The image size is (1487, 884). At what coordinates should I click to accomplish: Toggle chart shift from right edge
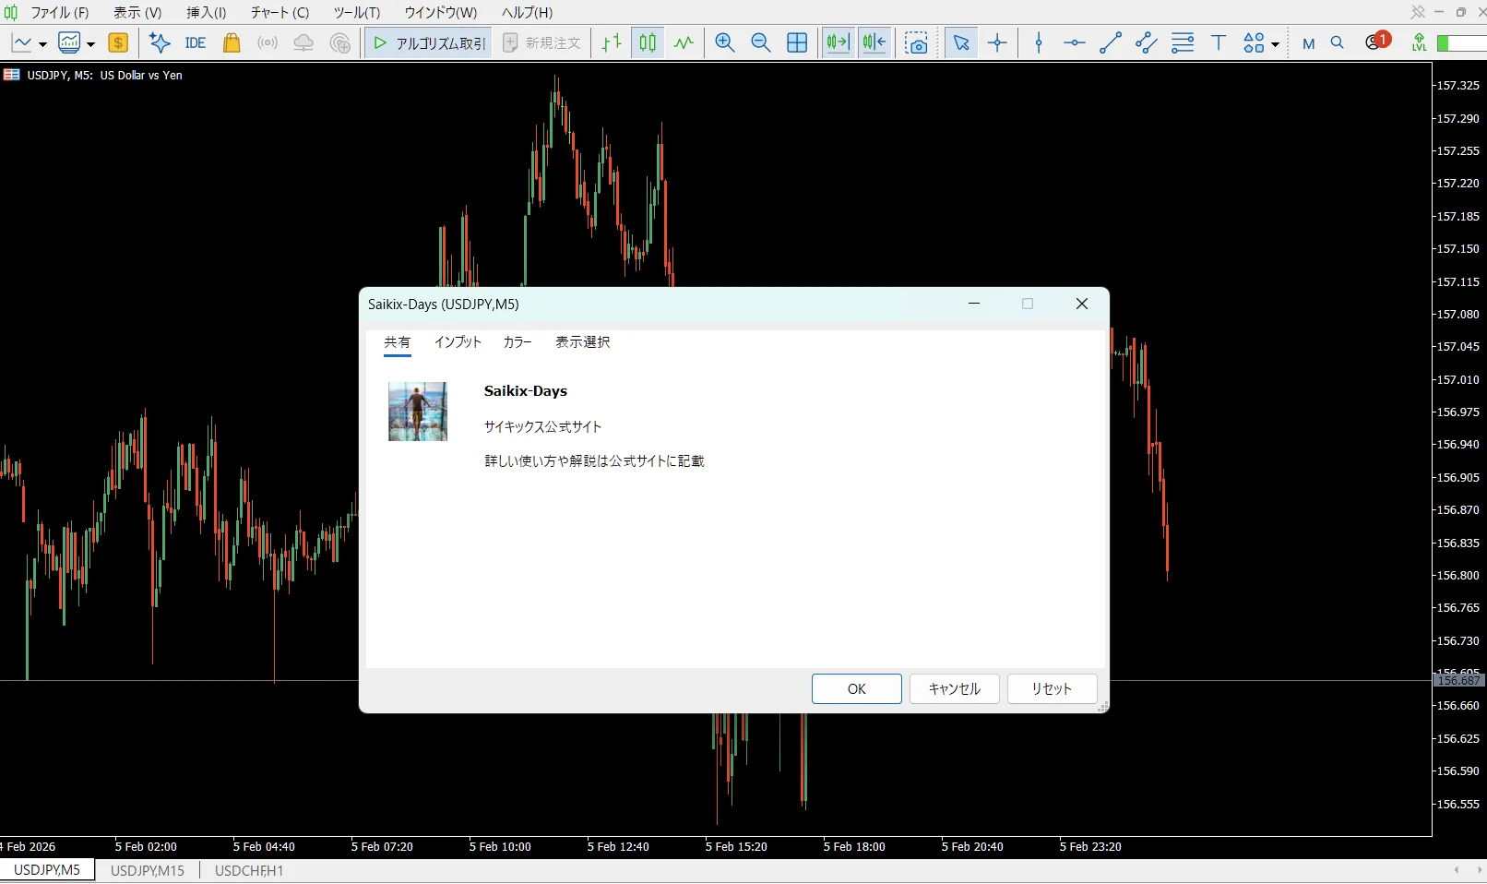coord(874,42)
